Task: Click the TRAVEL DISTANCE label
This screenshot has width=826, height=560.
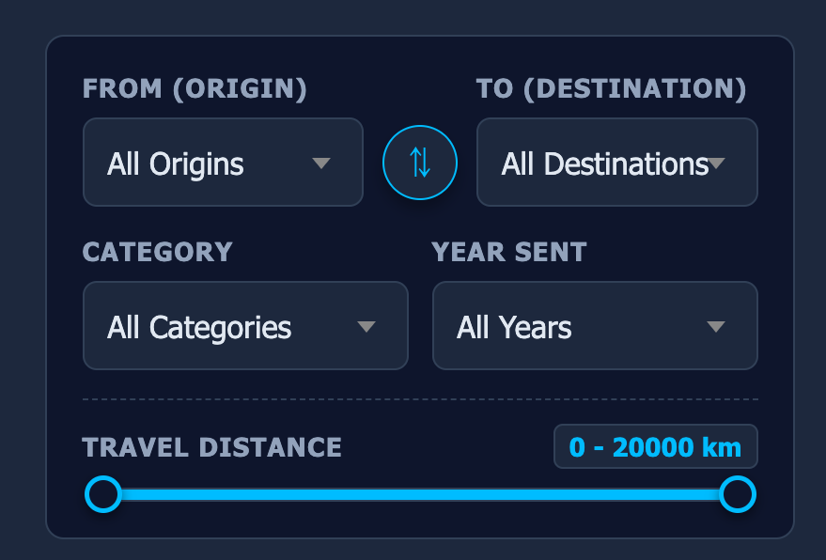Action: tap(212, 448)
